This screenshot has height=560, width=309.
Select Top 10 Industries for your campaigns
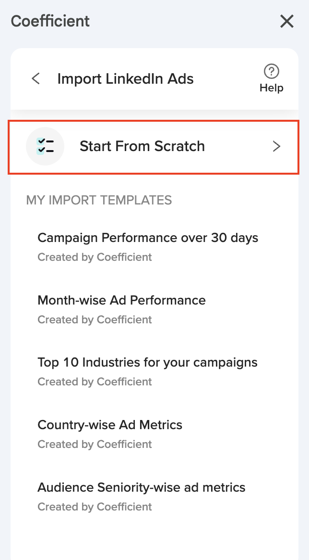click(x=147, y=362)
